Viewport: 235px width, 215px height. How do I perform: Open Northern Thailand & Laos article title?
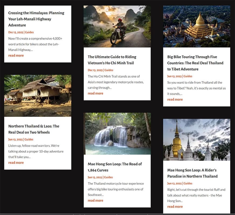pyautogui.click(x=34, y=129)
